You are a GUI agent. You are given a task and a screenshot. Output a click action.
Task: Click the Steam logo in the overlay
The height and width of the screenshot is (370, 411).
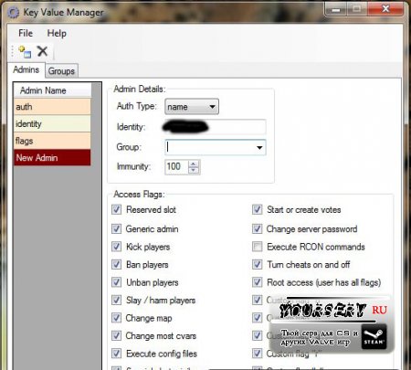point(374,336)
